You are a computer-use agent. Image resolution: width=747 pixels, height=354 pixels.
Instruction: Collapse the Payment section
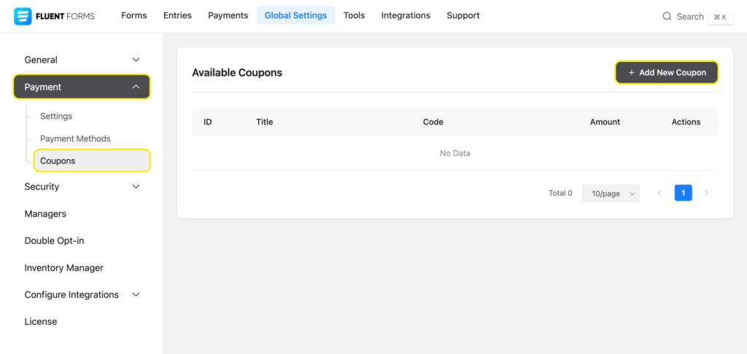click(x=82, y=87)
